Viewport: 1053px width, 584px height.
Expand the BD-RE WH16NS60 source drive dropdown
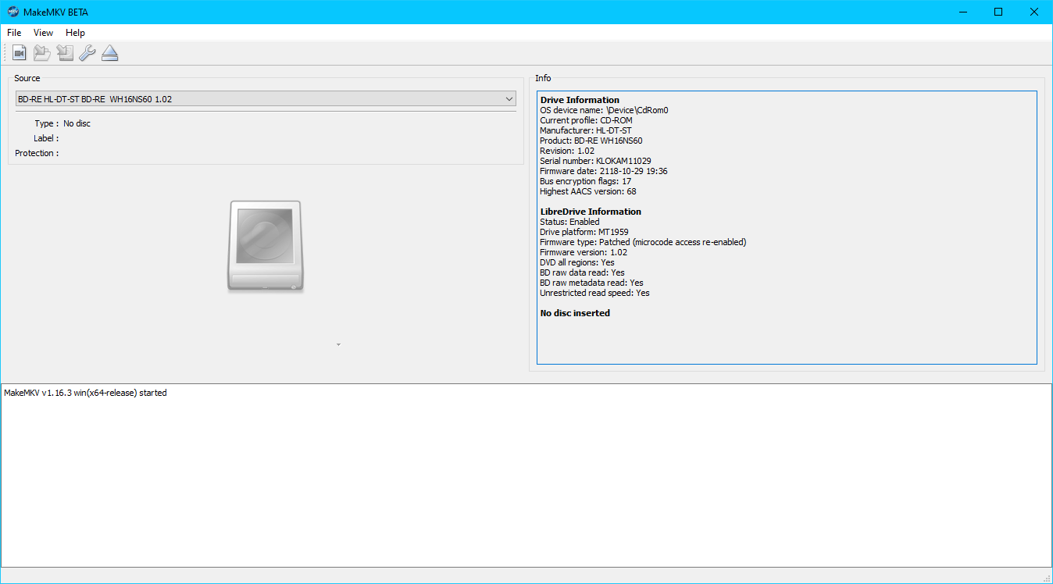266,99
